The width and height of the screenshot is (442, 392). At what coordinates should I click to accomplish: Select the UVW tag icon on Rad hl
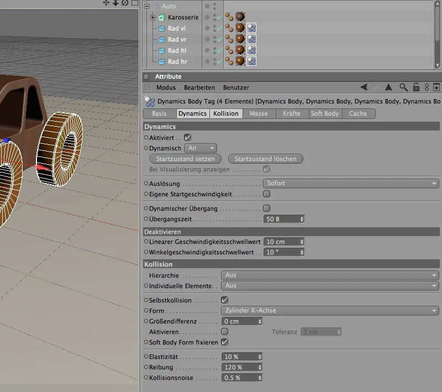251,51
